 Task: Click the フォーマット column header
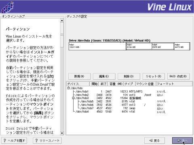pos(174,84)
